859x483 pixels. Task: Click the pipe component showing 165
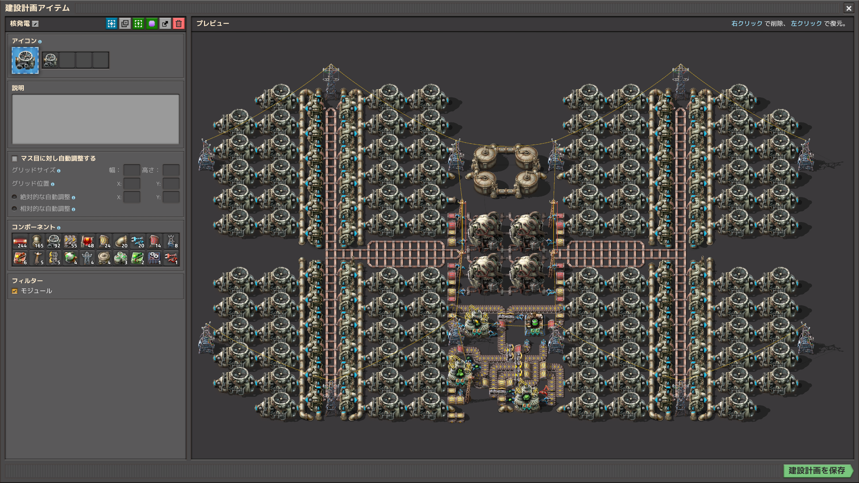pos(37,241)
